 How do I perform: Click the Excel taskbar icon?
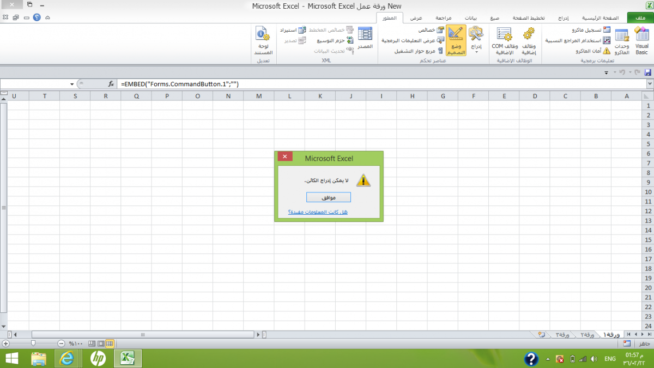[128, 359]
